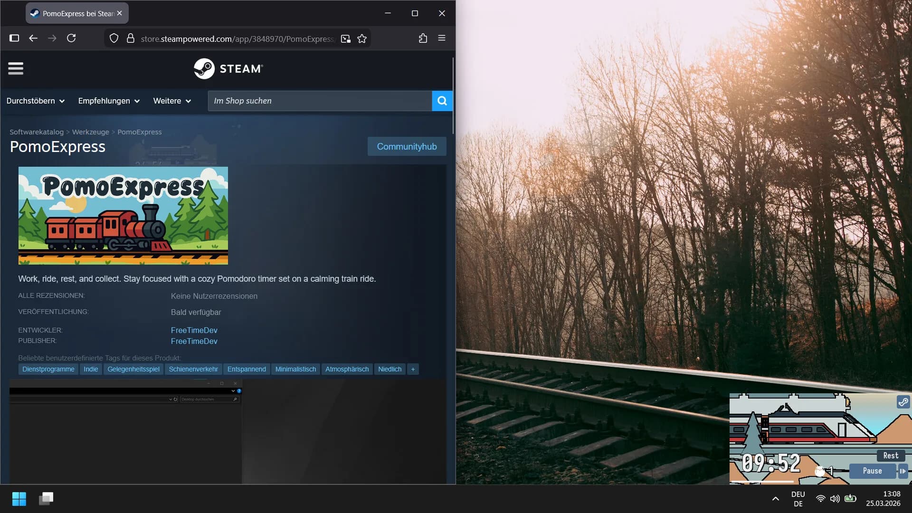
Task: Go forward in the browser
Action: (52, 38)
